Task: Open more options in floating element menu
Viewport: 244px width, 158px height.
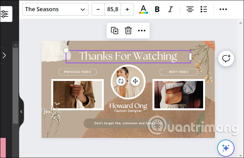Action: coord(141,31)
